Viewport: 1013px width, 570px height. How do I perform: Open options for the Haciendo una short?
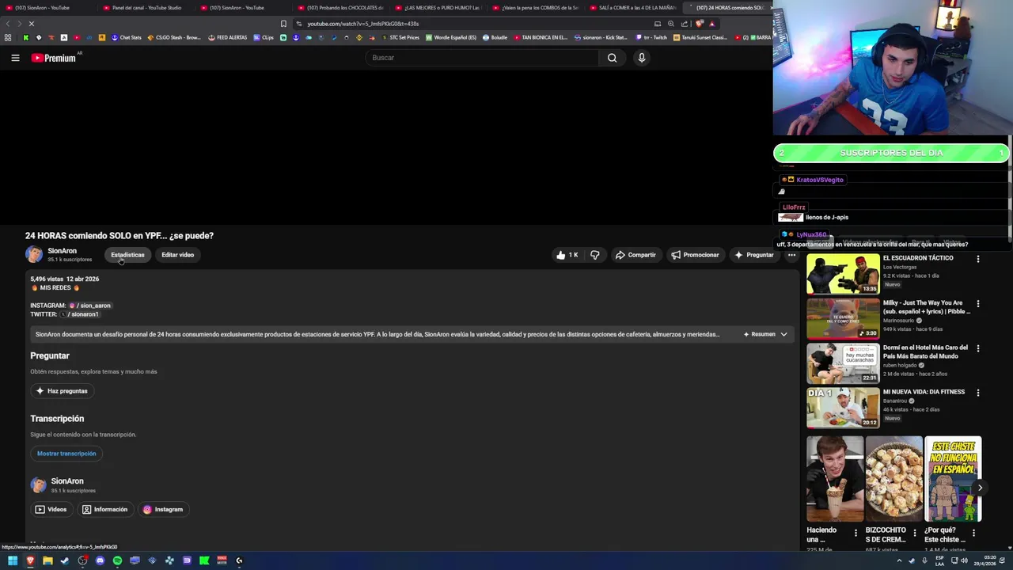pyautogui.click(x=856, y=534)
